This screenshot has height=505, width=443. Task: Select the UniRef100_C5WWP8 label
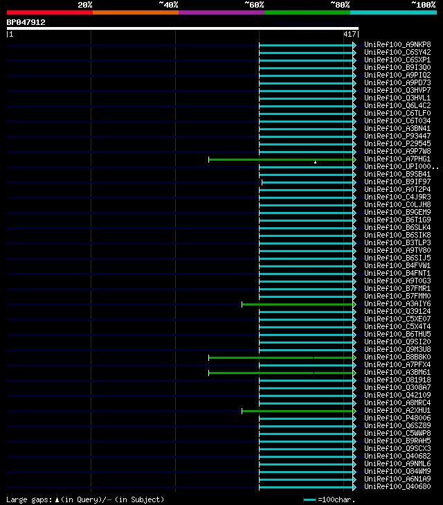click(x=397, y=433)
